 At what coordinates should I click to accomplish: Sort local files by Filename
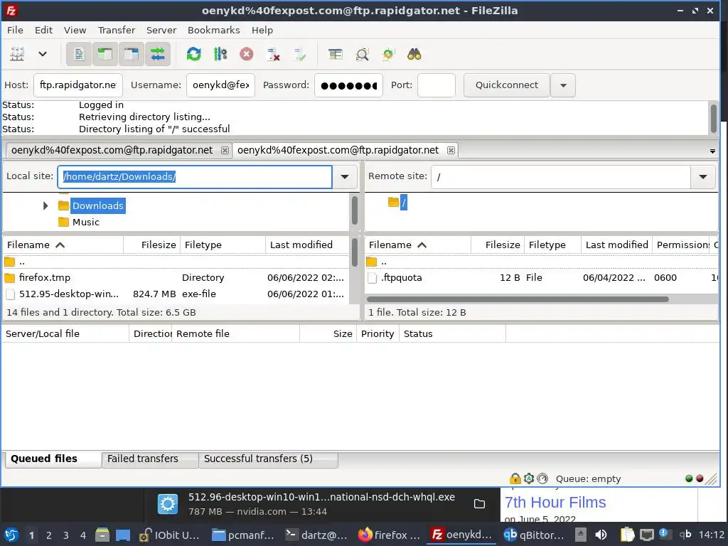[63, 245]
